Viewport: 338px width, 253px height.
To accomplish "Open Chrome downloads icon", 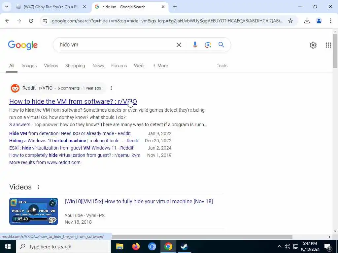I will click(x=307, y=21).
